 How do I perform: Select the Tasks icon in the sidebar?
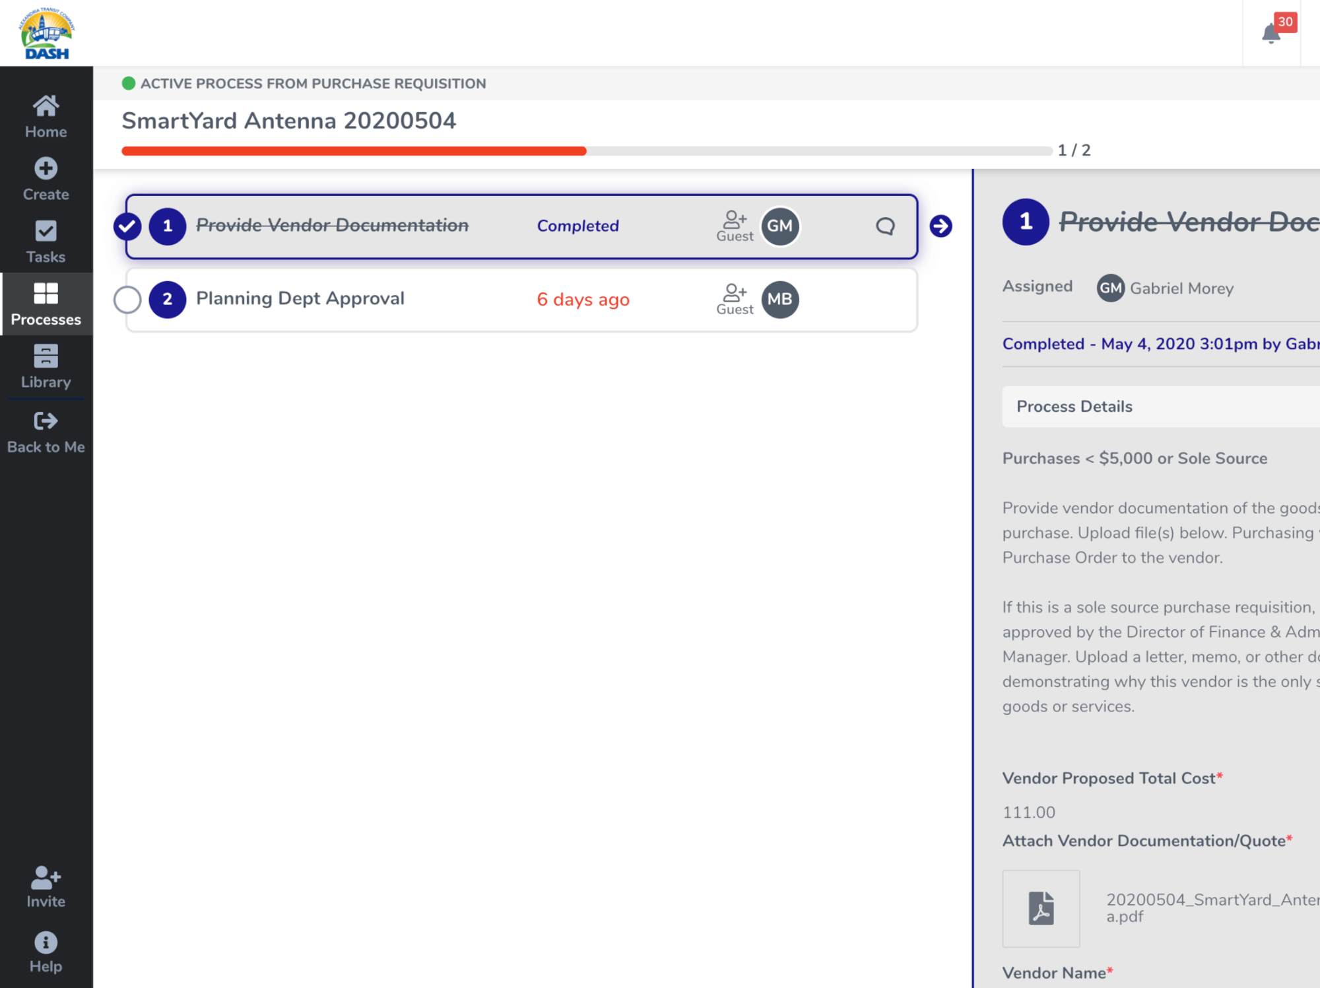click(45, 231)
